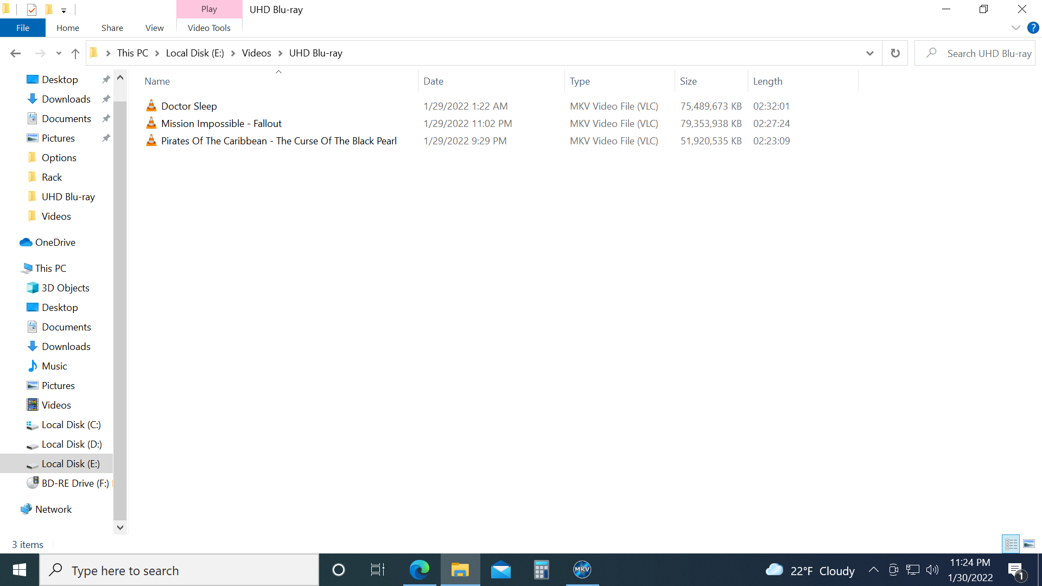1042x586 pixels.
Task: Click the View menu in ribbon
Action: point(154,28)
